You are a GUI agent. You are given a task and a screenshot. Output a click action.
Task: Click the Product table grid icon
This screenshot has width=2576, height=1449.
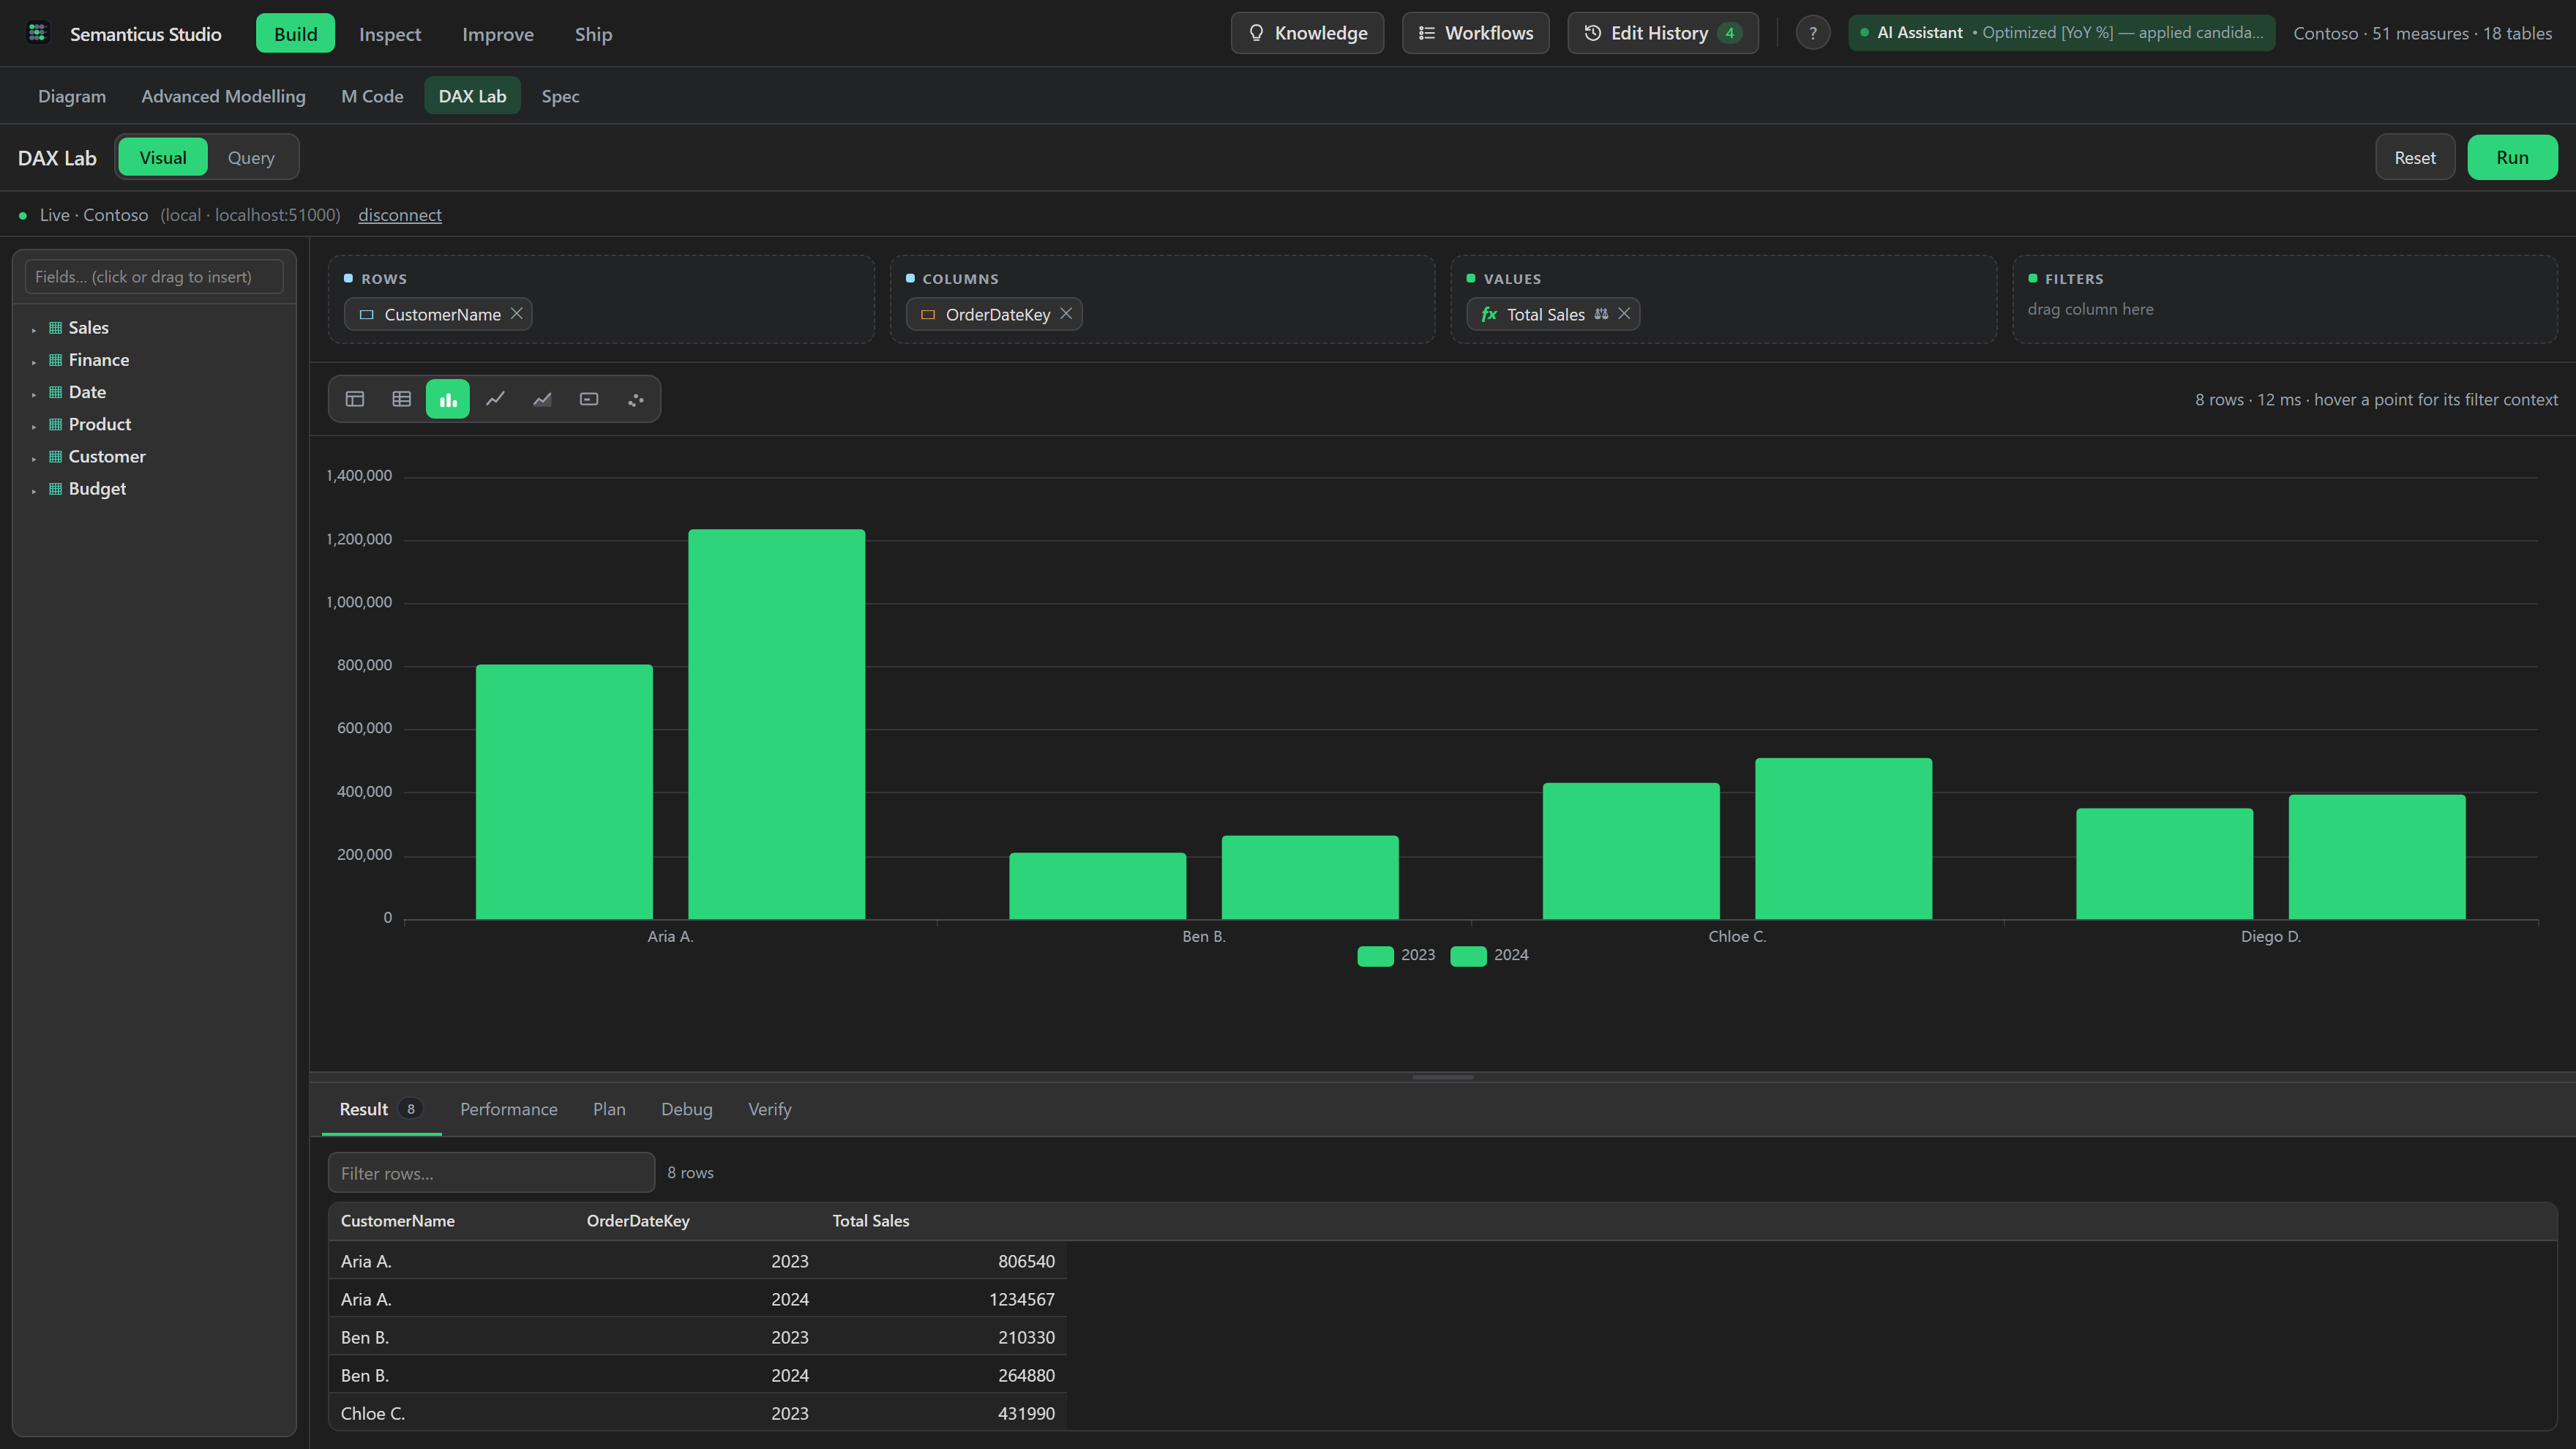click(56, 424)
